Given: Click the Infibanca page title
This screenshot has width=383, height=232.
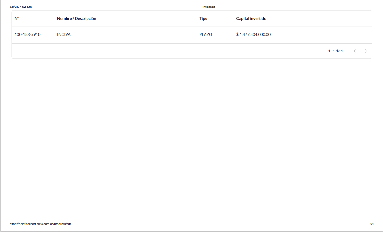Looking at the screenshot, I should (x=209, y=7).
